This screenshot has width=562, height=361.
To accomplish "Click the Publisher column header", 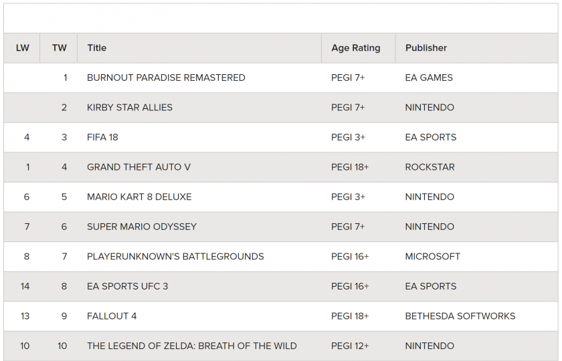I will (x=426, y=48).
